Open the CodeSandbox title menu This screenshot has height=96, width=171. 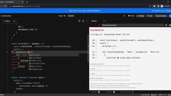[x=6, y=16]
